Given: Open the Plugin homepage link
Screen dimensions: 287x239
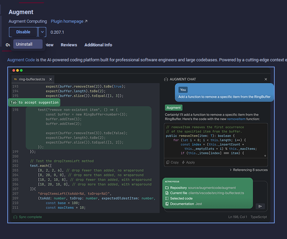Looking at the screenshot, I should [69, 21].
